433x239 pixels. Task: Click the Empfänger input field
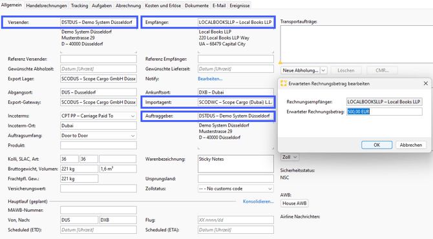coord(235,22)
